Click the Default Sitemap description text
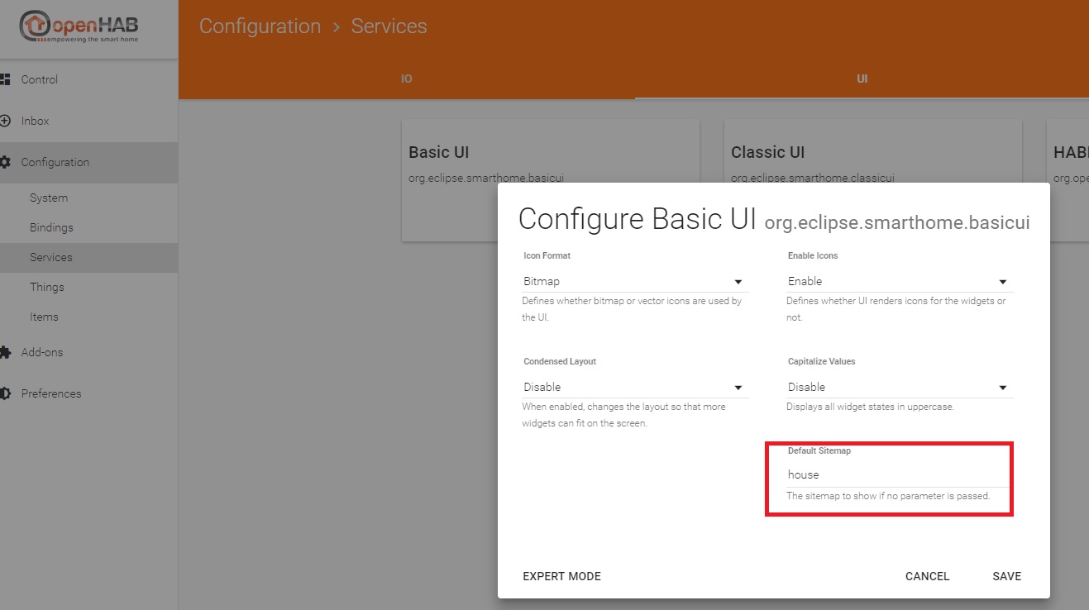The image size is (1089, 610). click(x=888, y=496)
